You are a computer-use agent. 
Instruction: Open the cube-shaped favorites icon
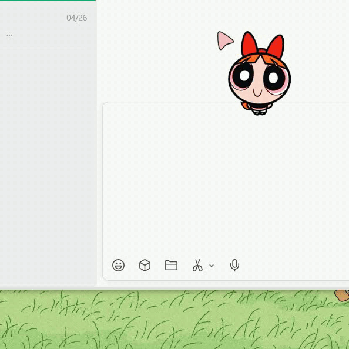(145, 265)
